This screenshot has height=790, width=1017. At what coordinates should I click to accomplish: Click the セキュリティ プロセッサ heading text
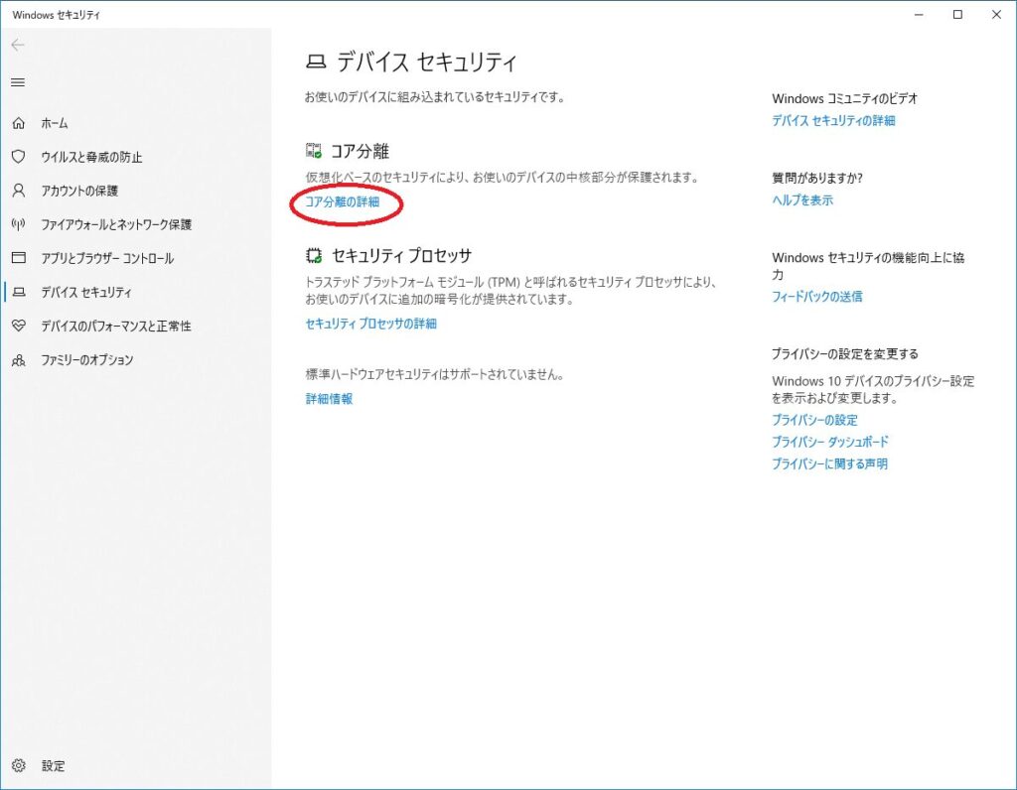401,256
